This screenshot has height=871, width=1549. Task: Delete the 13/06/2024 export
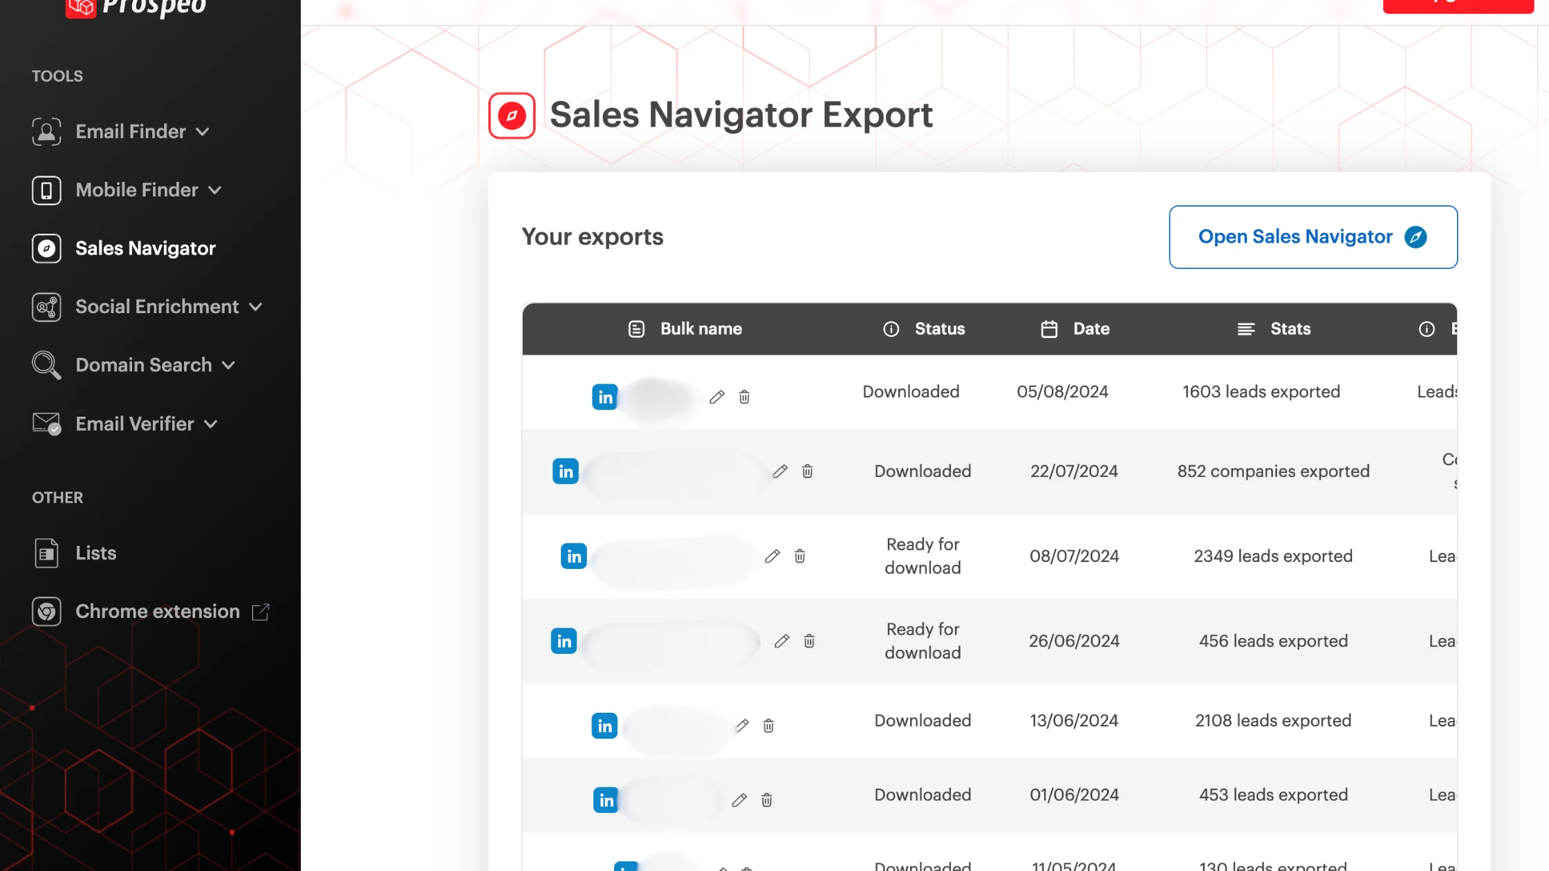click(x=768, y=726)
